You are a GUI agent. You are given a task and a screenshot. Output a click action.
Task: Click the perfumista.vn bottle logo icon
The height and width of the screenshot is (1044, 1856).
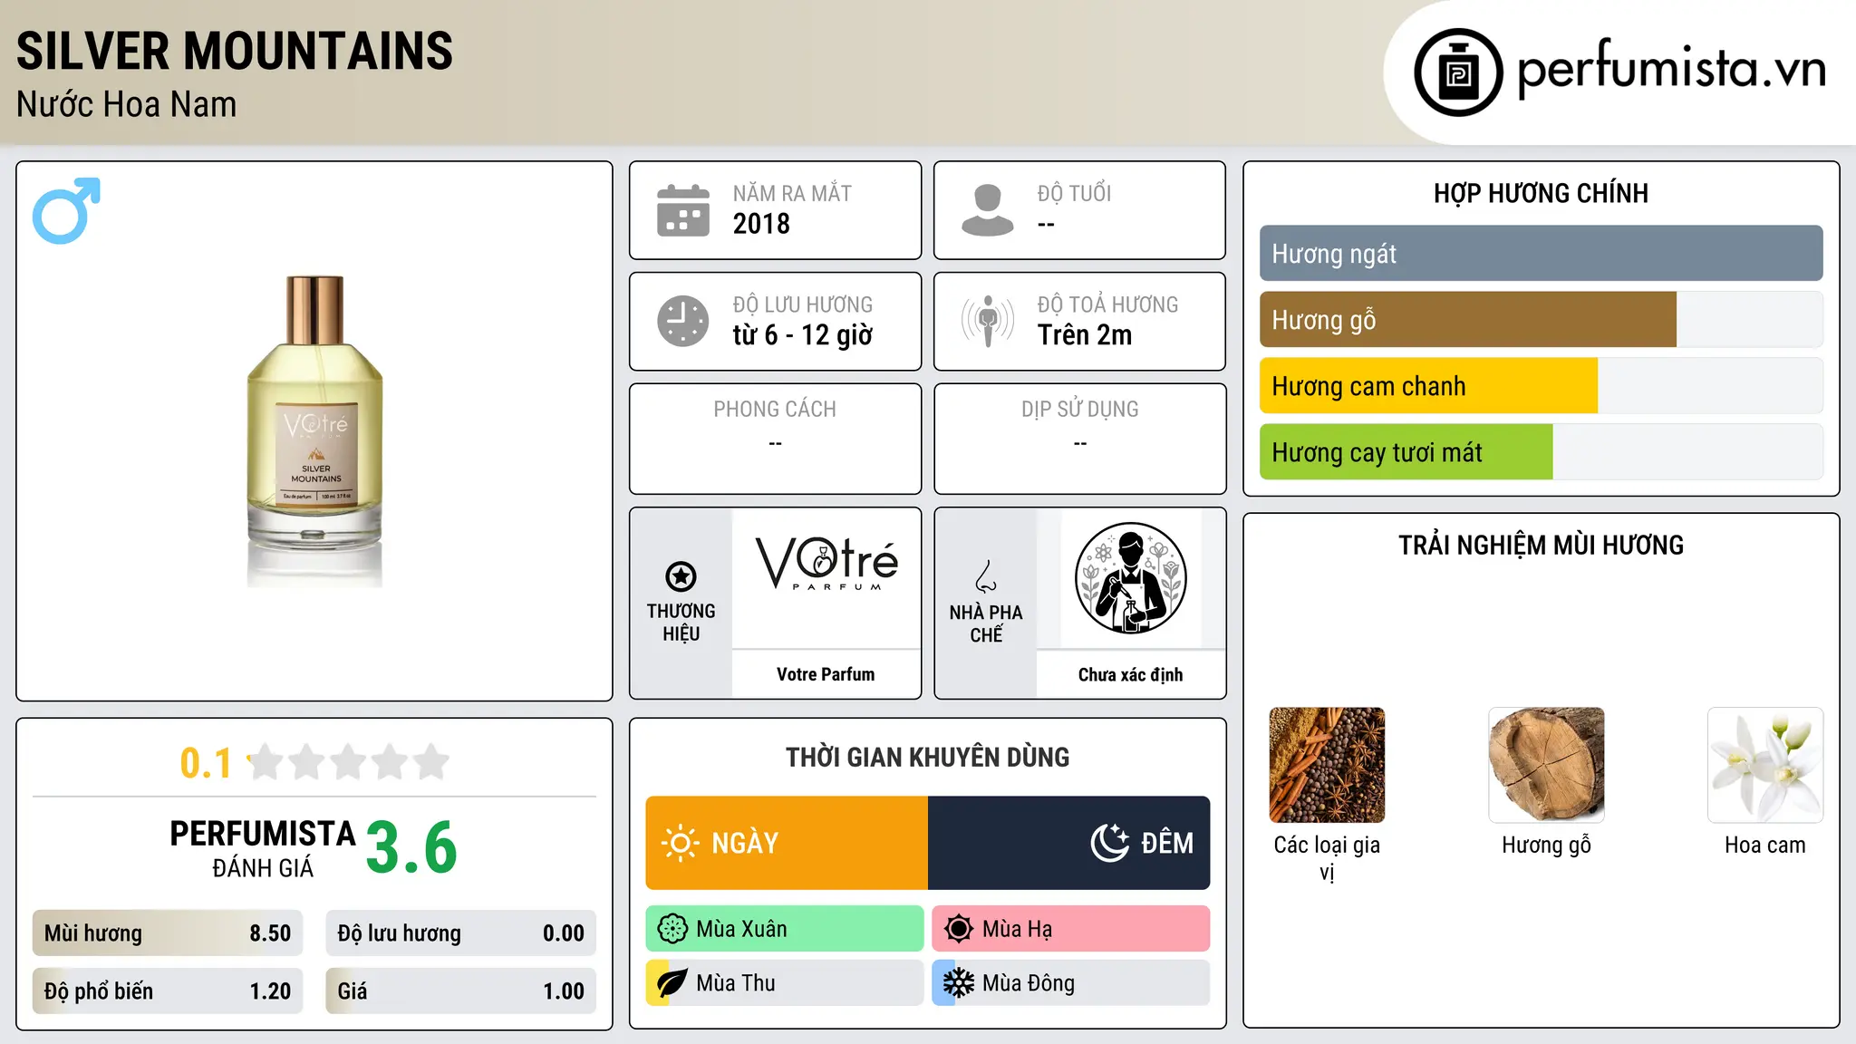[x=1458, y=72]
